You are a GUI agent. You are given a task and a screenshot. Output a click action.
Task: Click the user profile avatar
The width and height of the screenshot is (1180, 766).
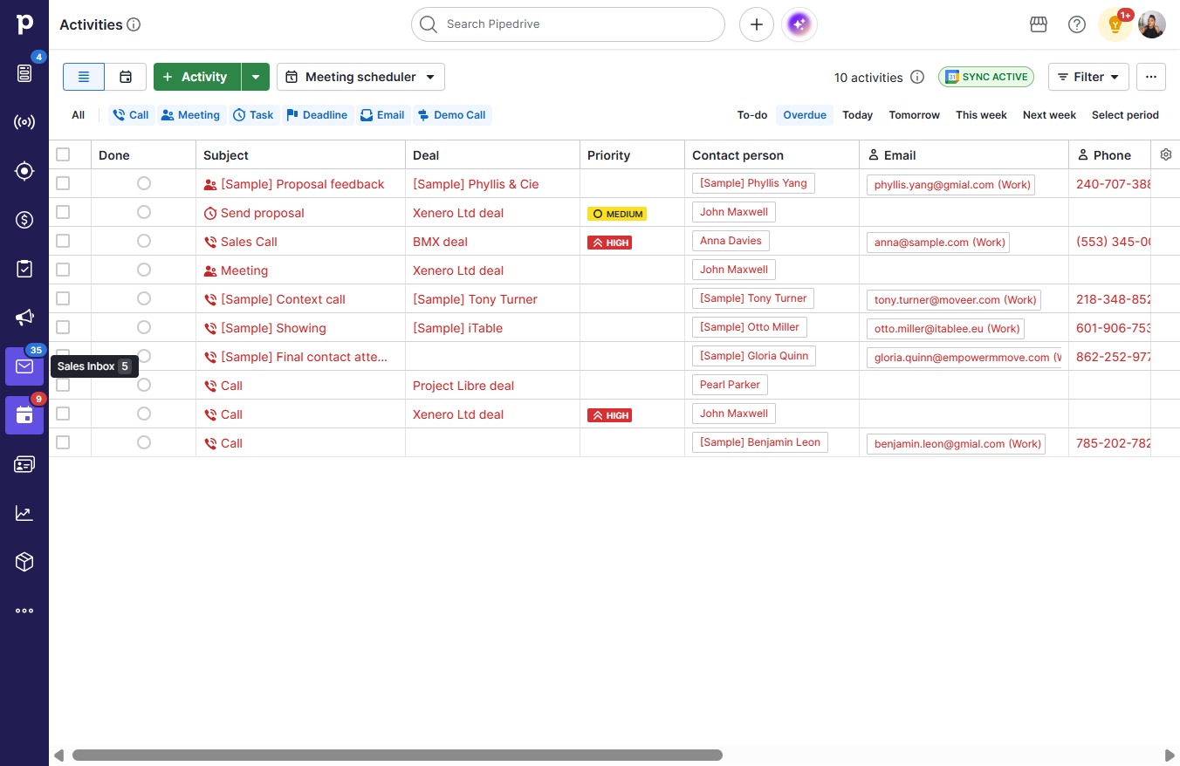(x=1152, y=24)
